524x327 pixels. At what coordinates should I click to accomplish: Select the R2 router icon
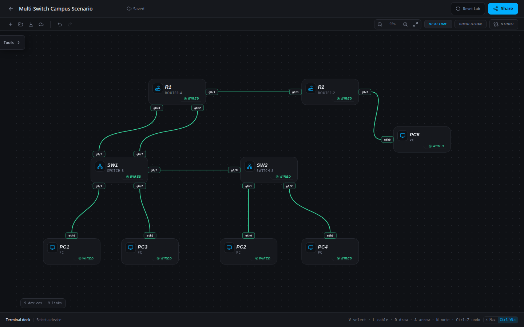(x=311, y=88)
